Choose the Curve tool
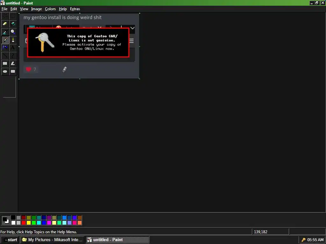Image resolution: width=326 pixels, height=244 pixels. point(13,55)
